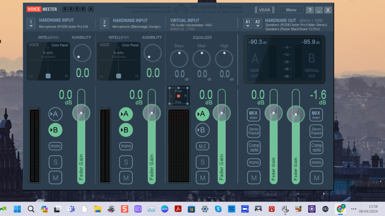Click the first R restart indicator
This screenshot has height=216, width=385.
coord(65,9)
